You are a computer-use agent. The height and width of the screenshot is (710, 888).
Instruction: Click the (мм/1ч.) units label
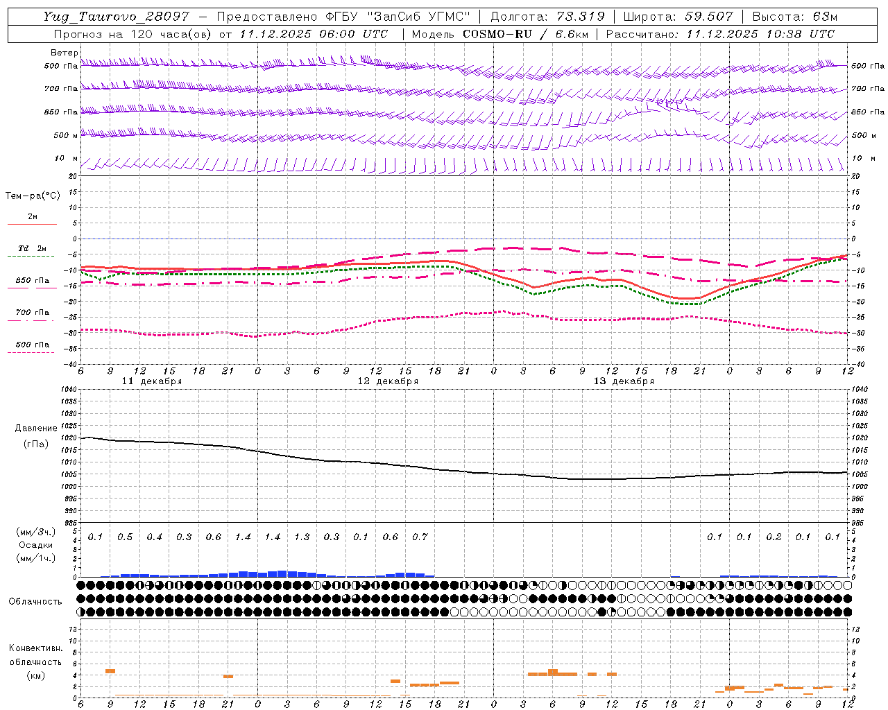pos(36,558)
